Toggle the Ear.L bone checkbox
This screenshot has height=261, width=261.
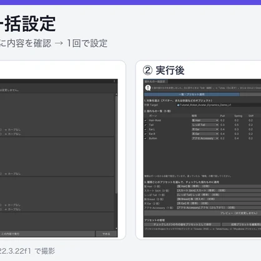(x=145, y=129)
